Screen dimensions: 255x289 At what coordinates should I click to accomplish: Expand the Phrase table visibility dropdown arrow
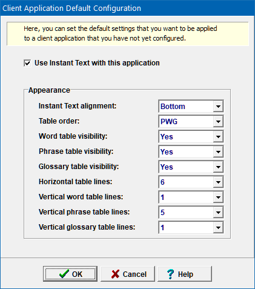(x=218, y=151)
